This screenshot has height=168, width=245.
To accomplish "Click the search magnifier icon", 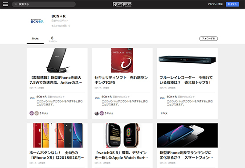I will 16,4.
